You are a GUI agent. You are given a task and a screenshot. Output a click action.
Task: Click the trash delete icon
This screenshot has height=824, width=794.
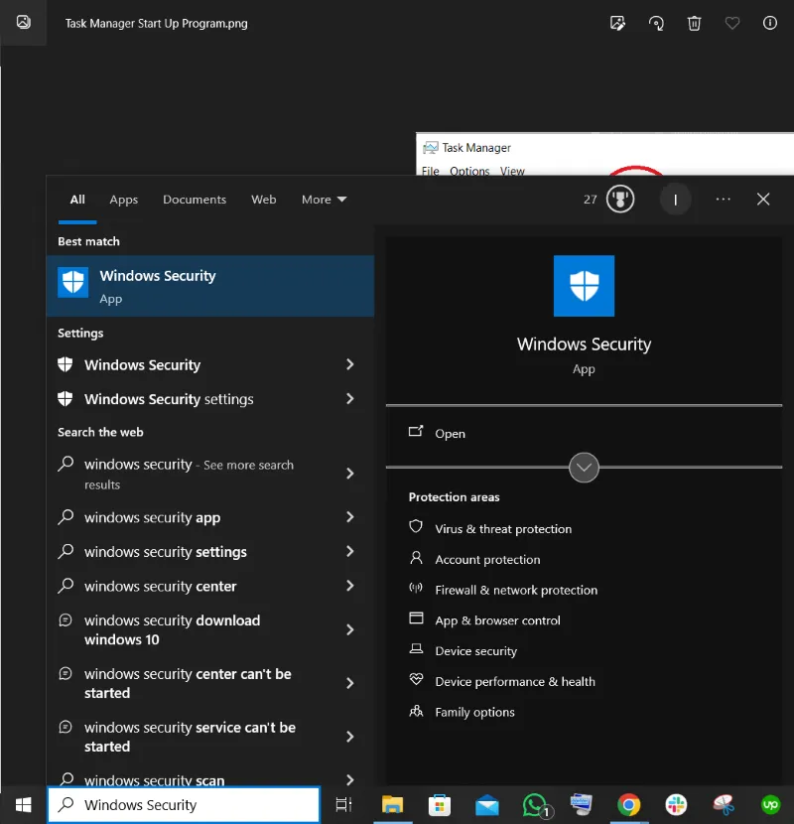click(695, 23)
